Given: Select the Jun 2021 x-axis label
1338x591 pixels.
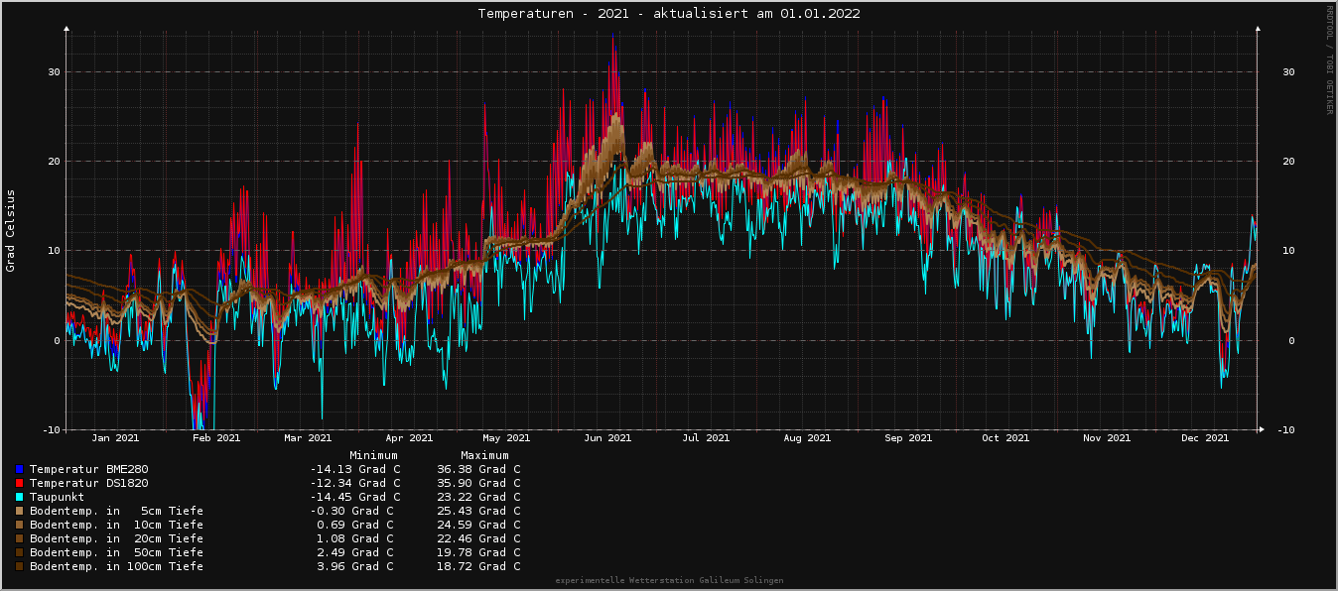Looking at the screenshot, I should [607, 437].
